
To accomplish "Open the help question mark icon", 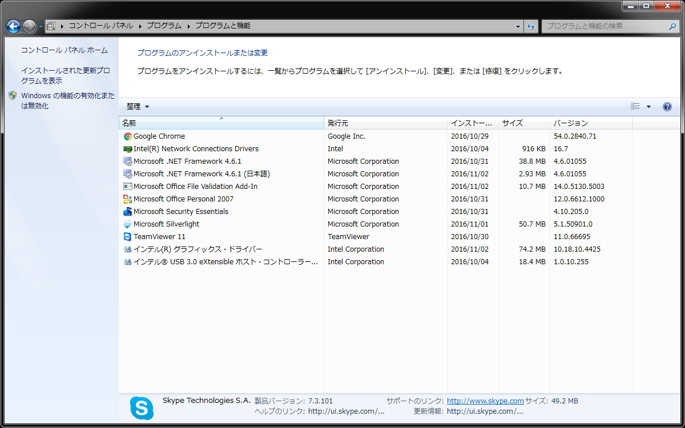I will click(667, 107).
